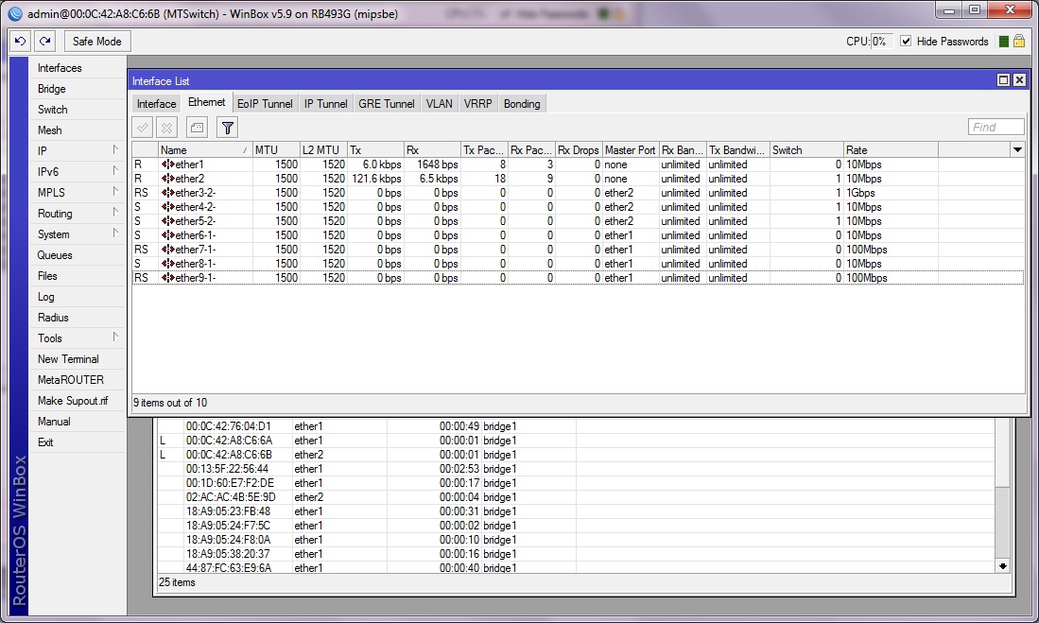This screenshot has width=1039, height=623.
Task: Click the Find input field
Action: (996, 128)
